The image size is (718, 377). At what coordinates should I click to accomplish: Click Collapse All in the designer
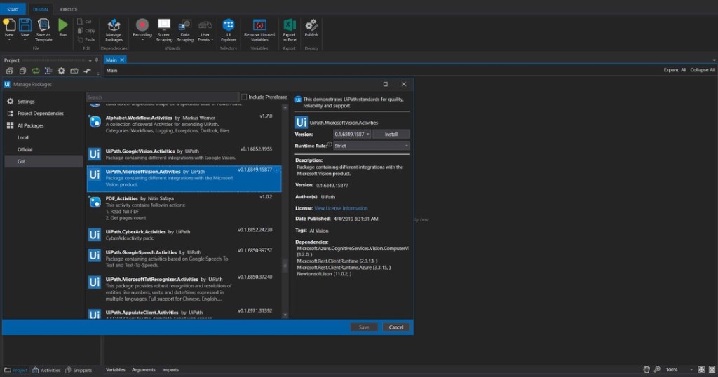click(x=703, y=70)
